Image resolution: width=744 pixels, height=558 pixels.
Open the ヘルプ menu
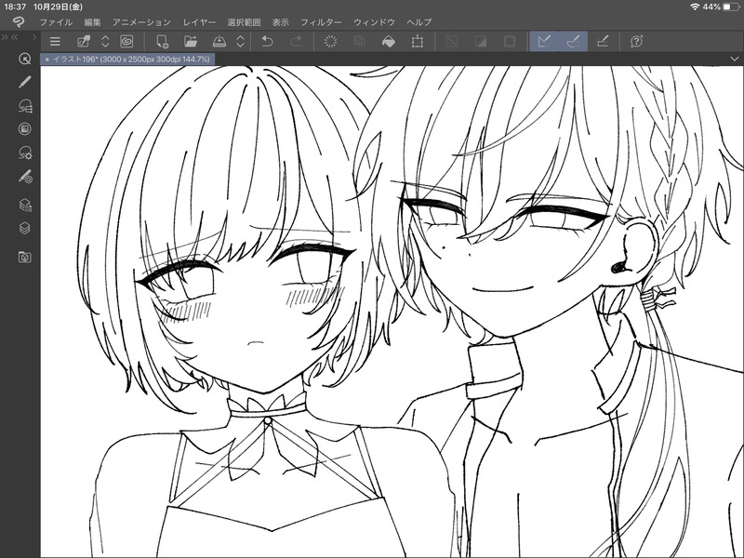419,22
